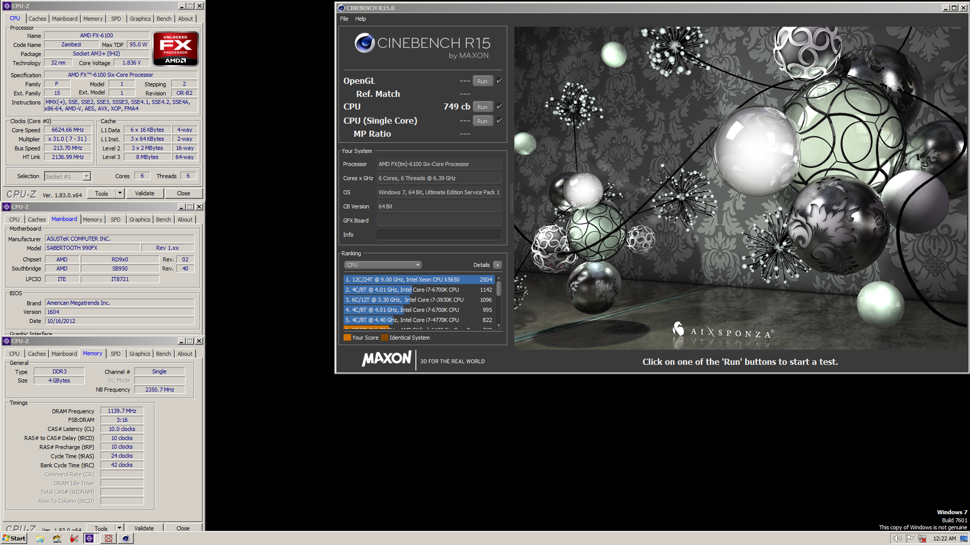Click the GFX Board field in Your System
Image resolution: width=970 pixels, height=545 pixels.
coord(439,221)
